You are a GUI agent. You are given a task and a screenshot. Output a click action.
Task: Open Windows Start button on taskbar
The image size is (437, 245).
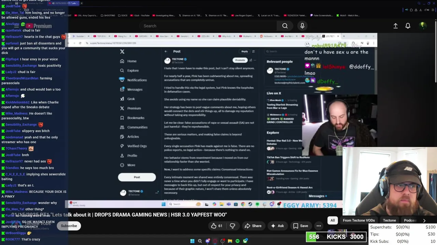pos(192,241)
